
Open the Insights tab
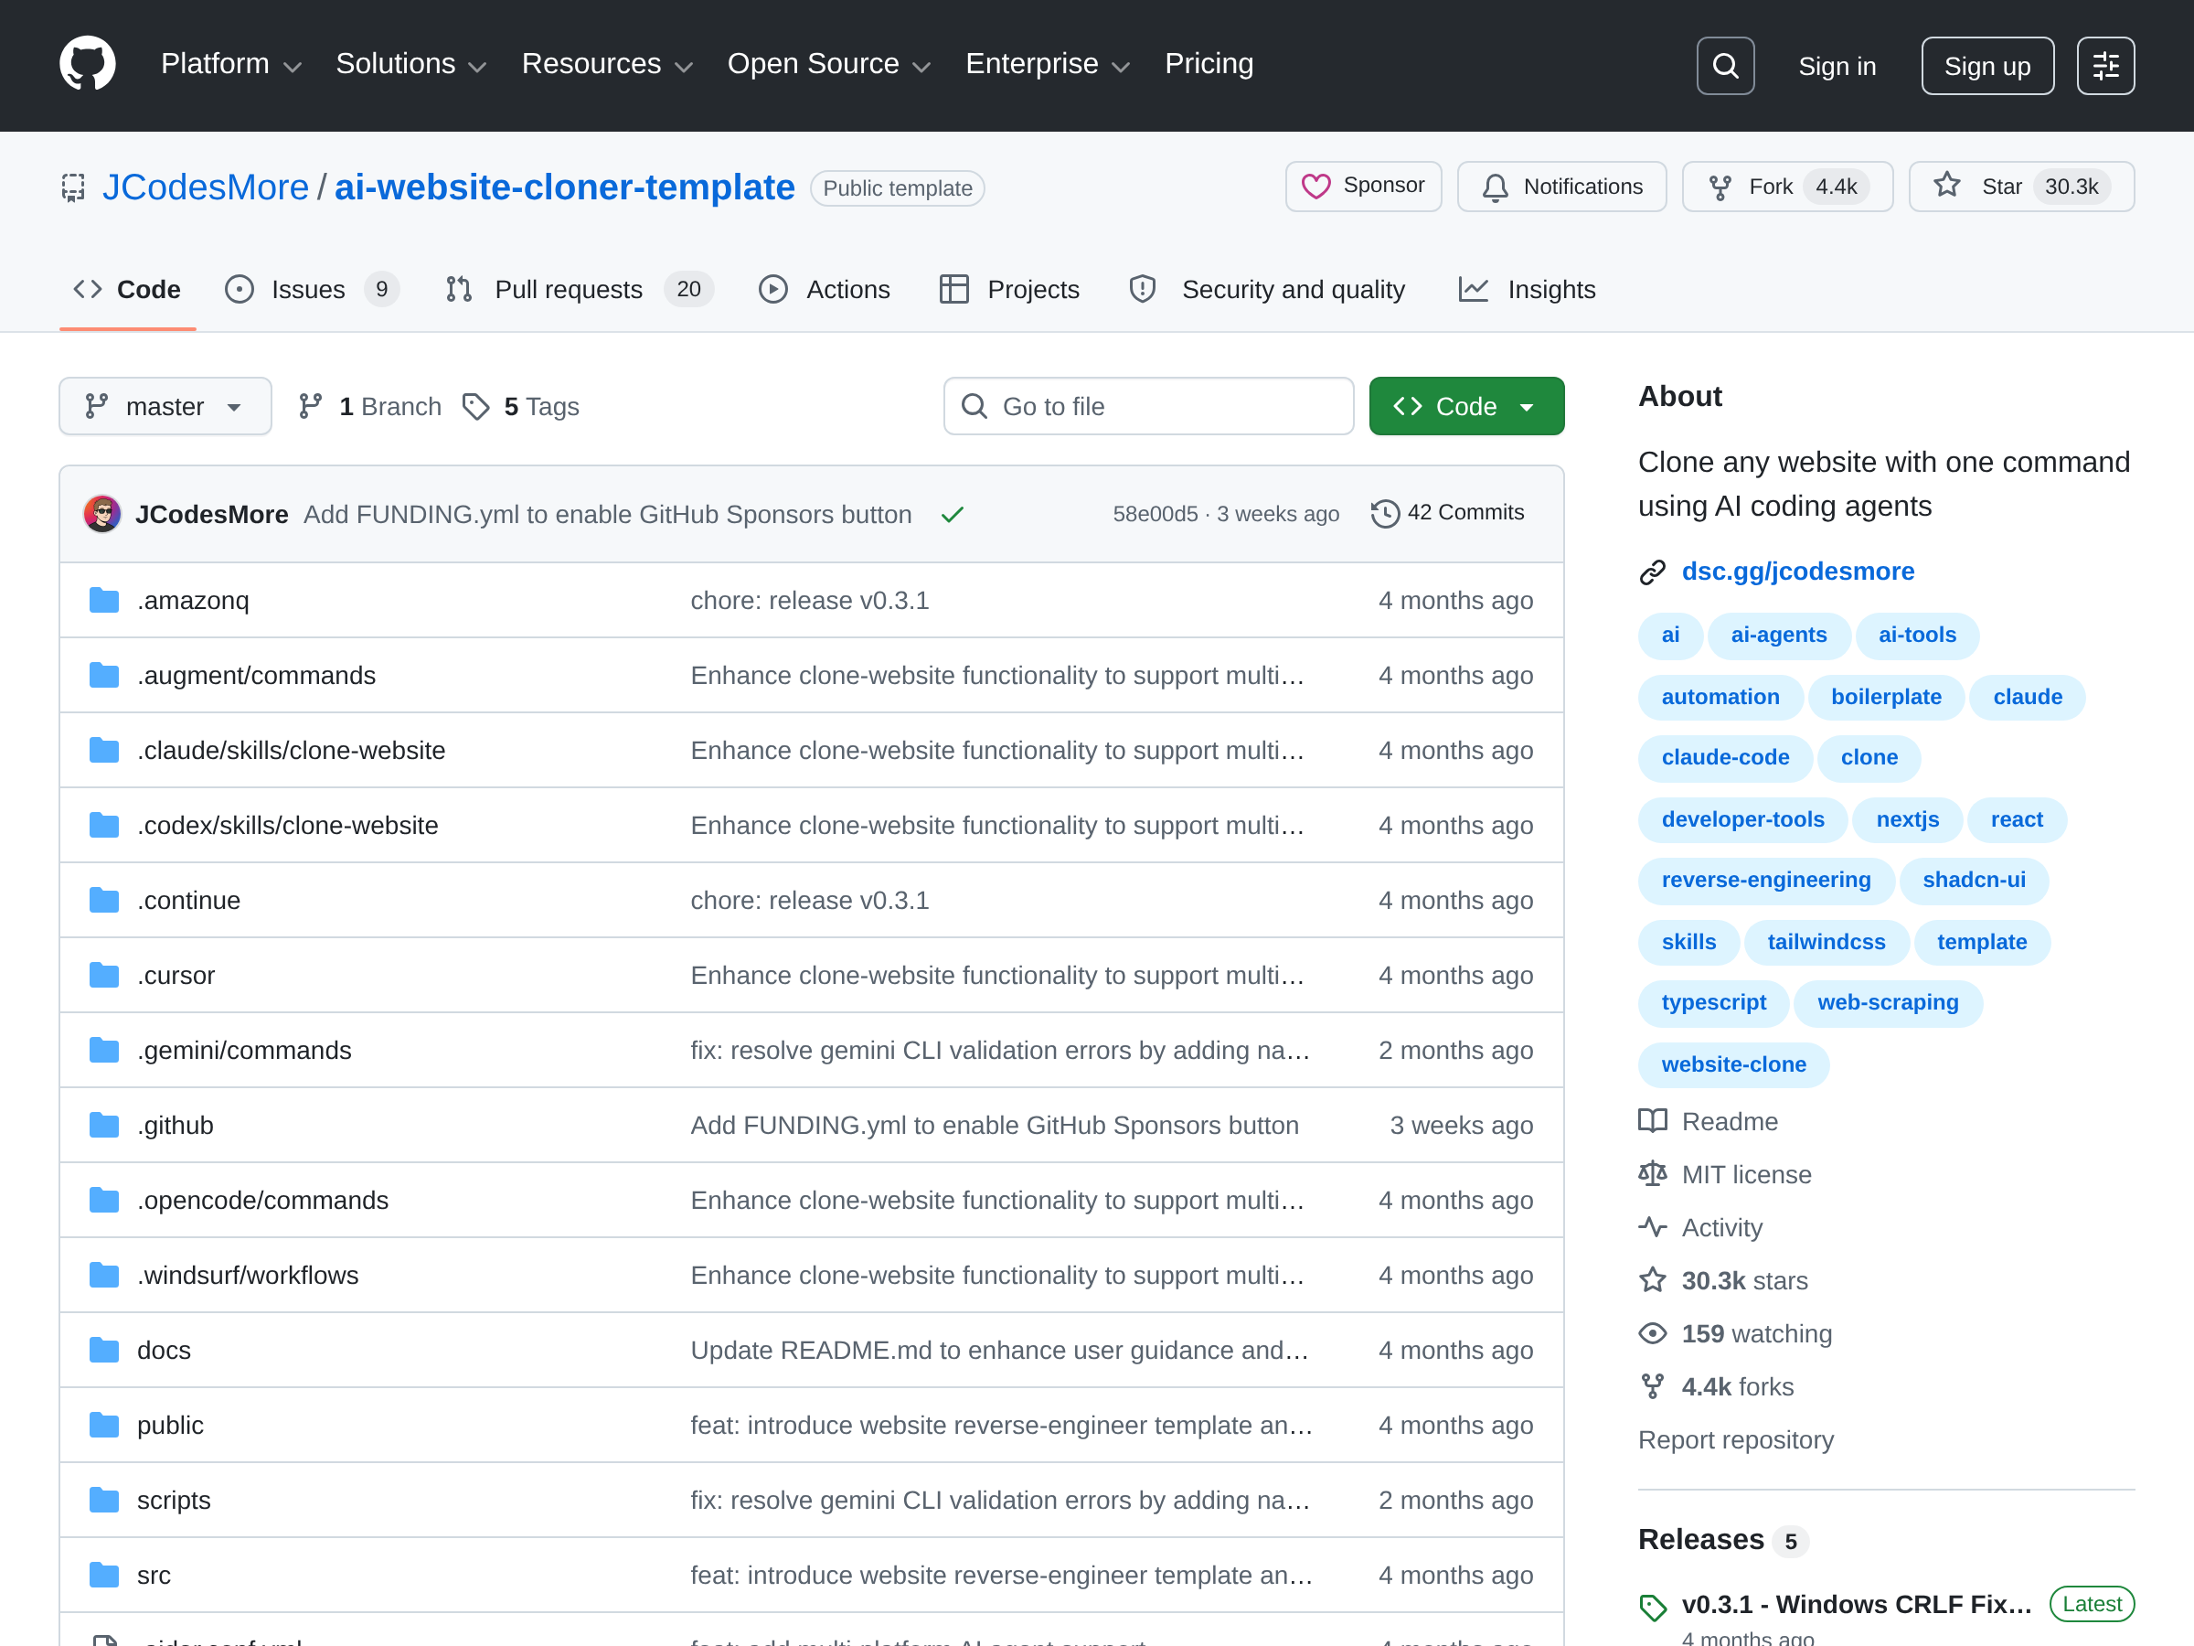tap(1528, 290)
